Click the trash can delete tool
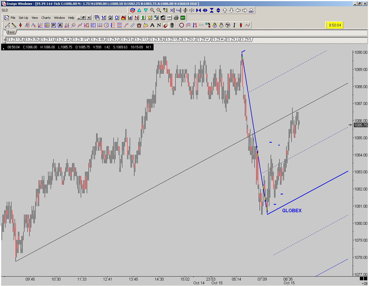 pos(172,25)
